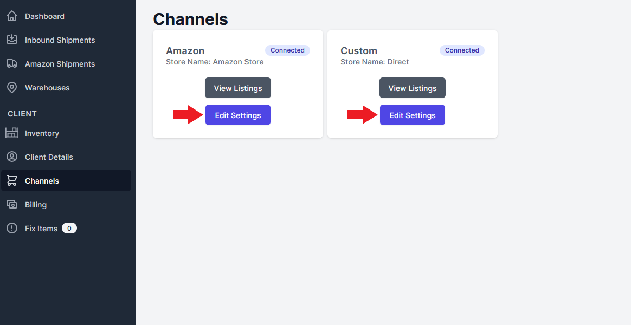631x325 pixels.
Task: View Listings for the Amazon channel
Action: 238,88
